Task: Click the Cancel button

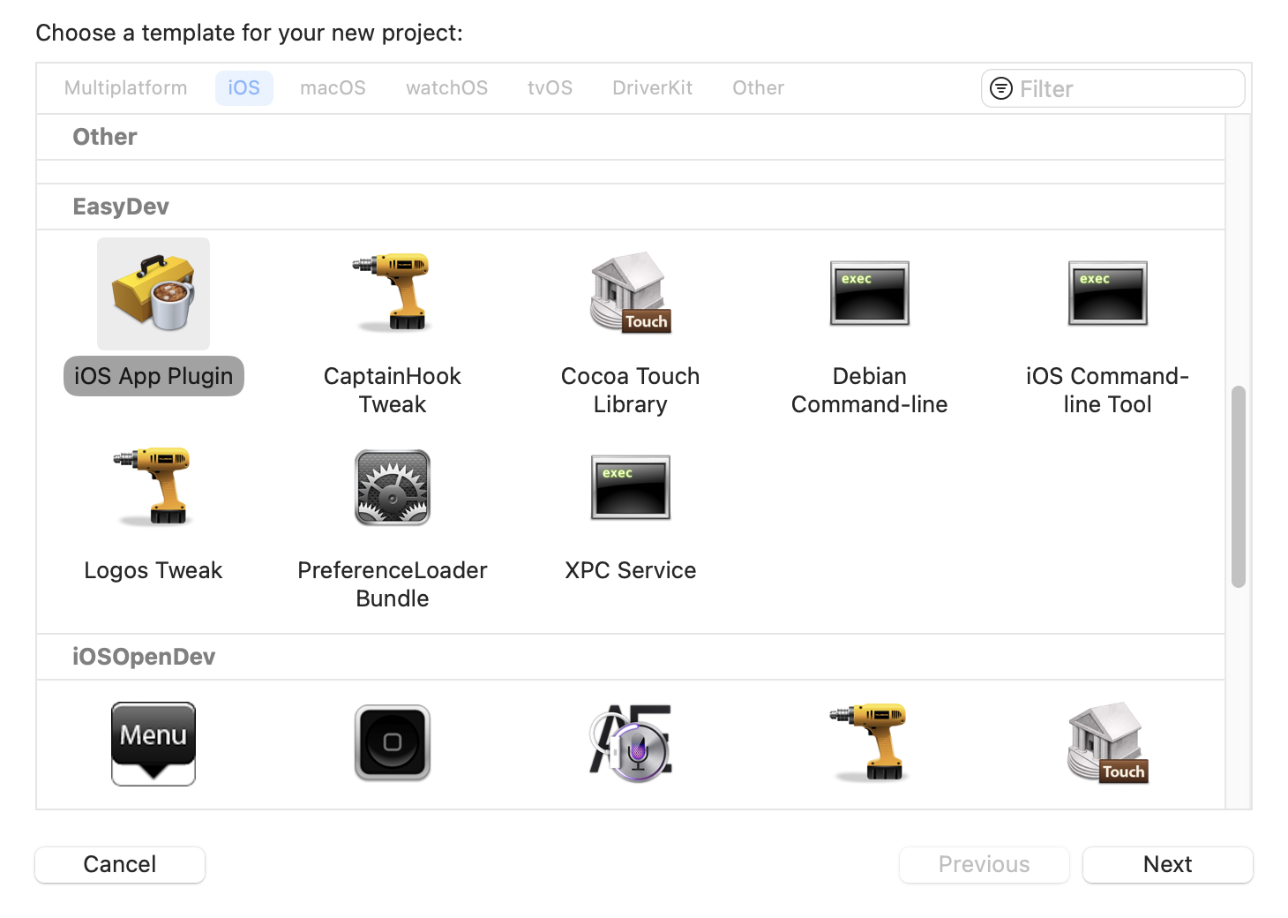Action: [120, 864]
